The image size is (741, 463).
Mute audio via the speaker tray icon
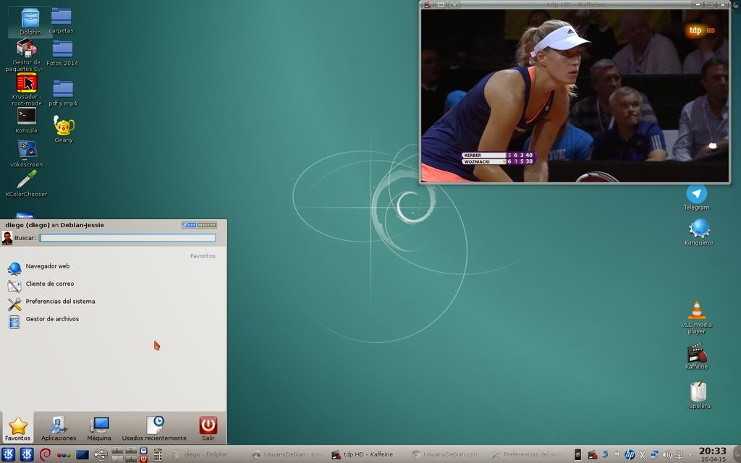(x=666, y=454)
